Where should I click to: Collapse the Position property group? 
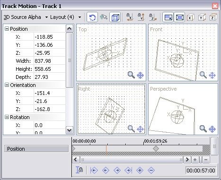pos(7,29)
